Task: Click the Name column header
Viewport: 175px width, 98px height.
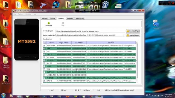Action: coord(52,43)
